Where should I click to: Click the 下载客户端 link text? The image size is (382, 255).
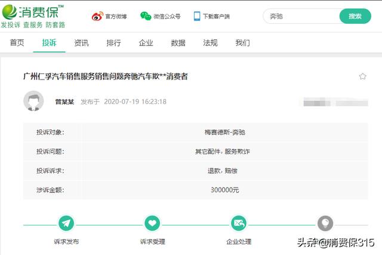[216, 16]
